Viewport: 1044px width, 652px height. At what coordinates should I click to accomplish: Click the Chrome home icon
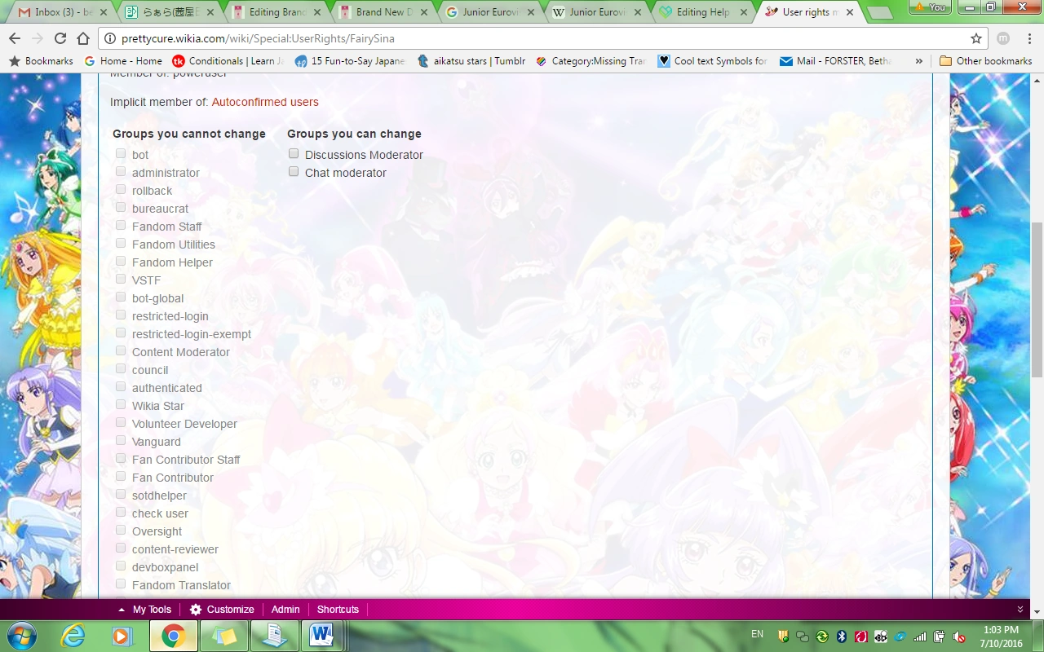point(83,38)
